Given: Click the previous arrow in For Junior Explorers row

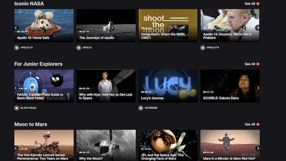Looking at the screenshot, I should tap(16, 88).
